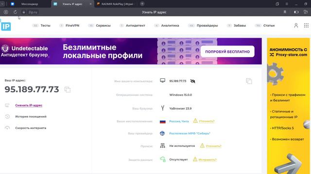Image resolution: width=311 pixels, height=174 pixels.
Task: Select Отсутствует protection status text
Action: pos(178,159)
